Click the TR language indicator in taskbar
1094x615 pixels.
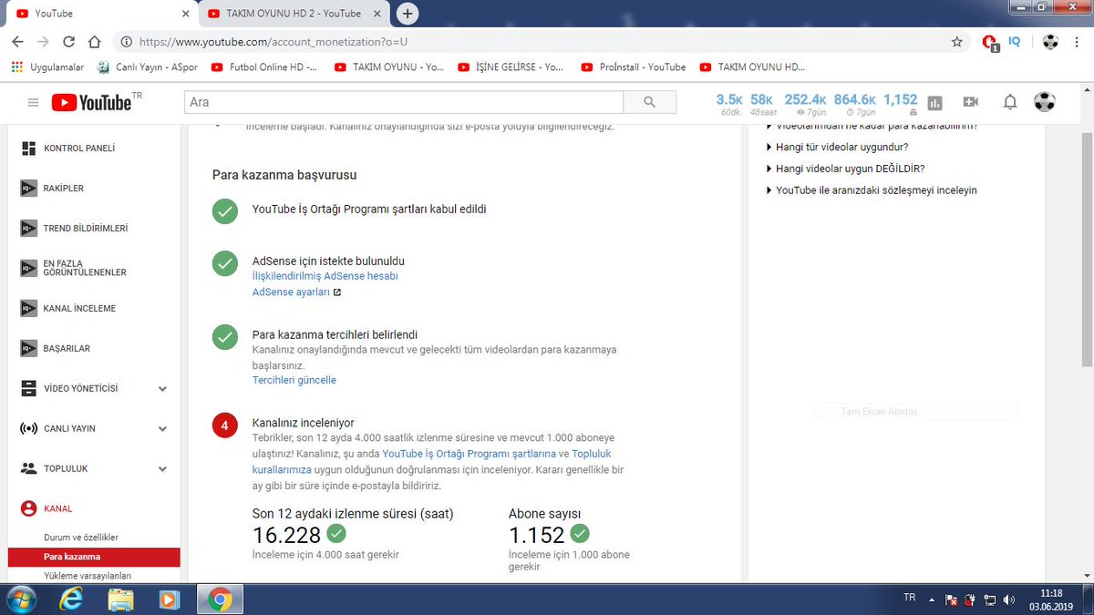pos(909,599)
